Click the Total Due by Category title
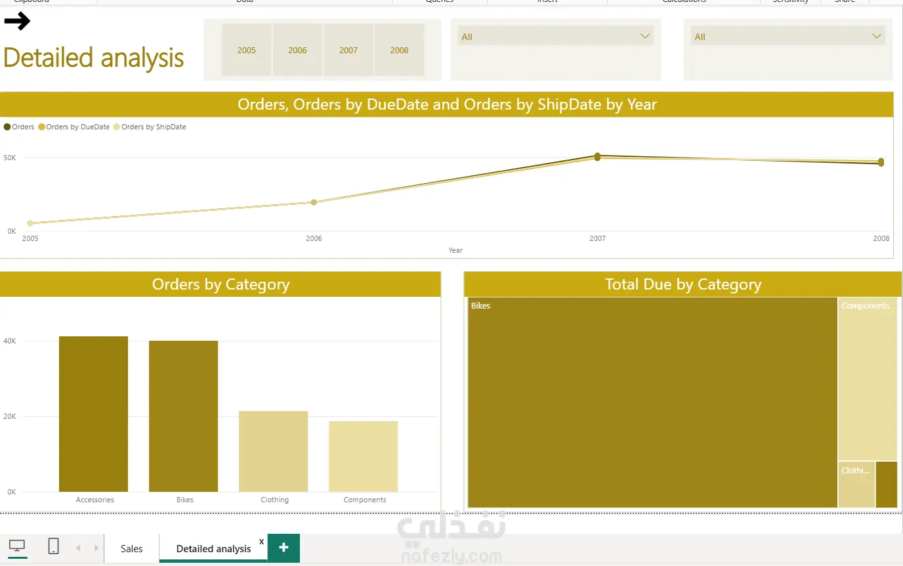This screenshot has height=566, width=903. click(683, 284)
